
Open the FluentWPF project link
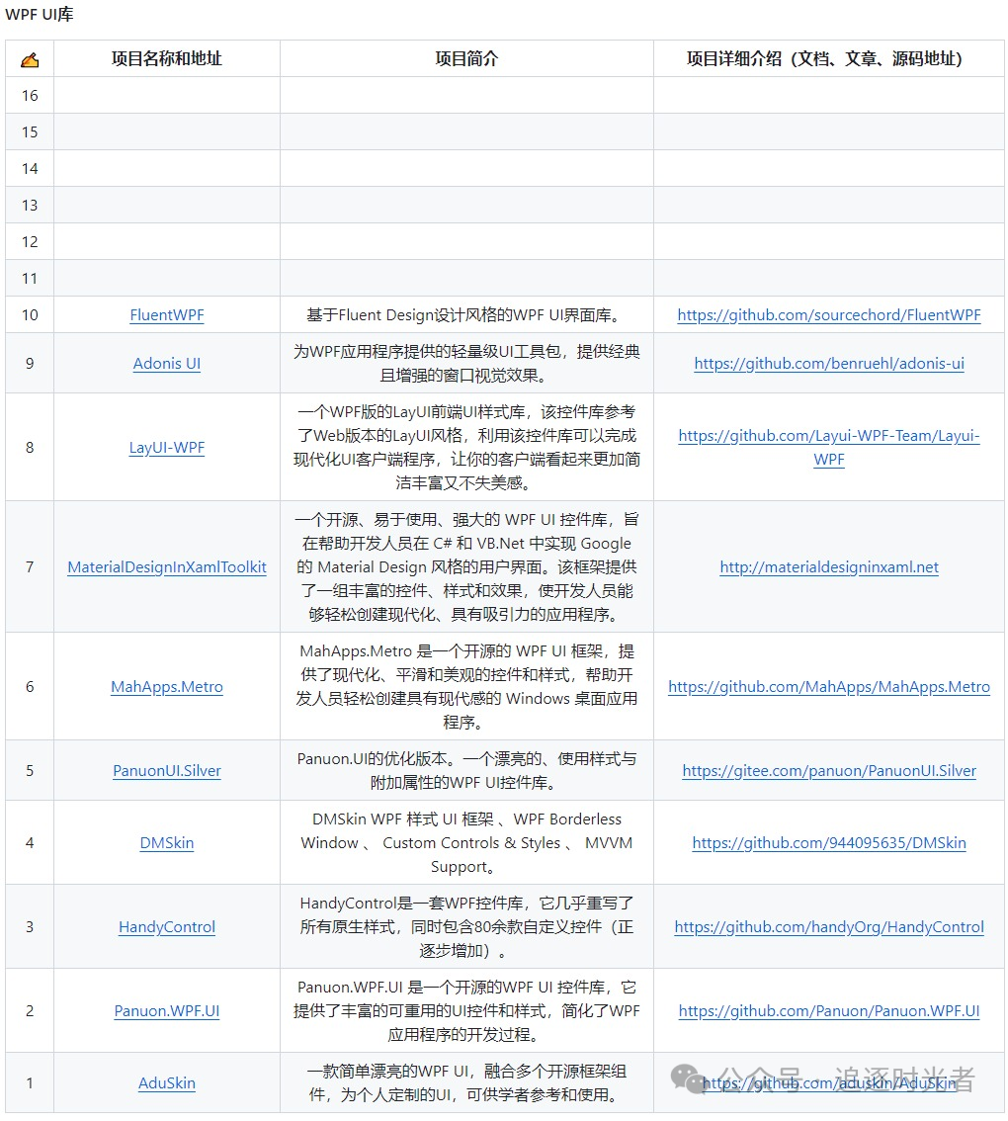167,315
